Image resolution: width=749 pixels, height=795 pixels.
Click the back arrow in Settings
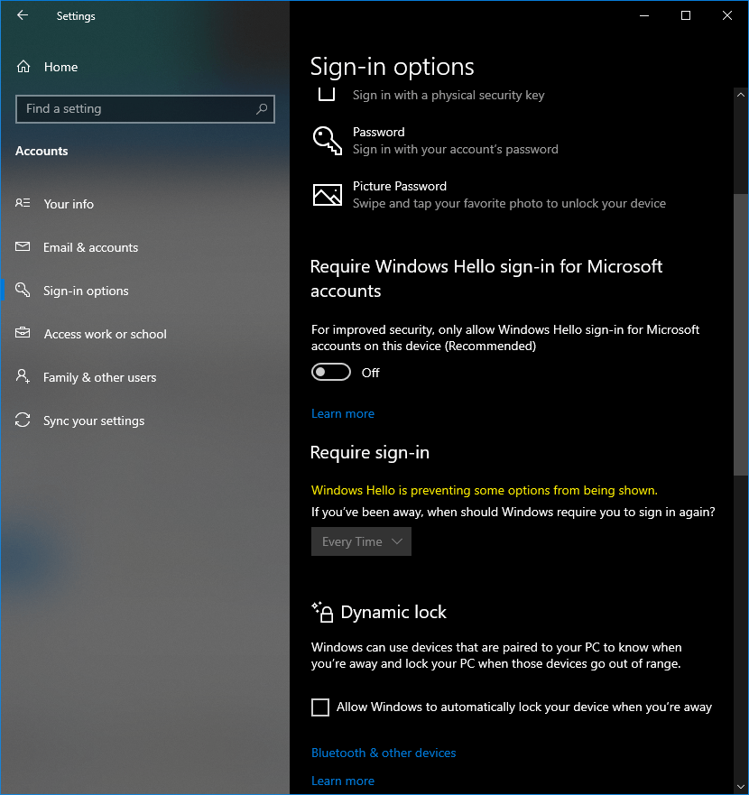pyautogui.click(x=23, y=15)
